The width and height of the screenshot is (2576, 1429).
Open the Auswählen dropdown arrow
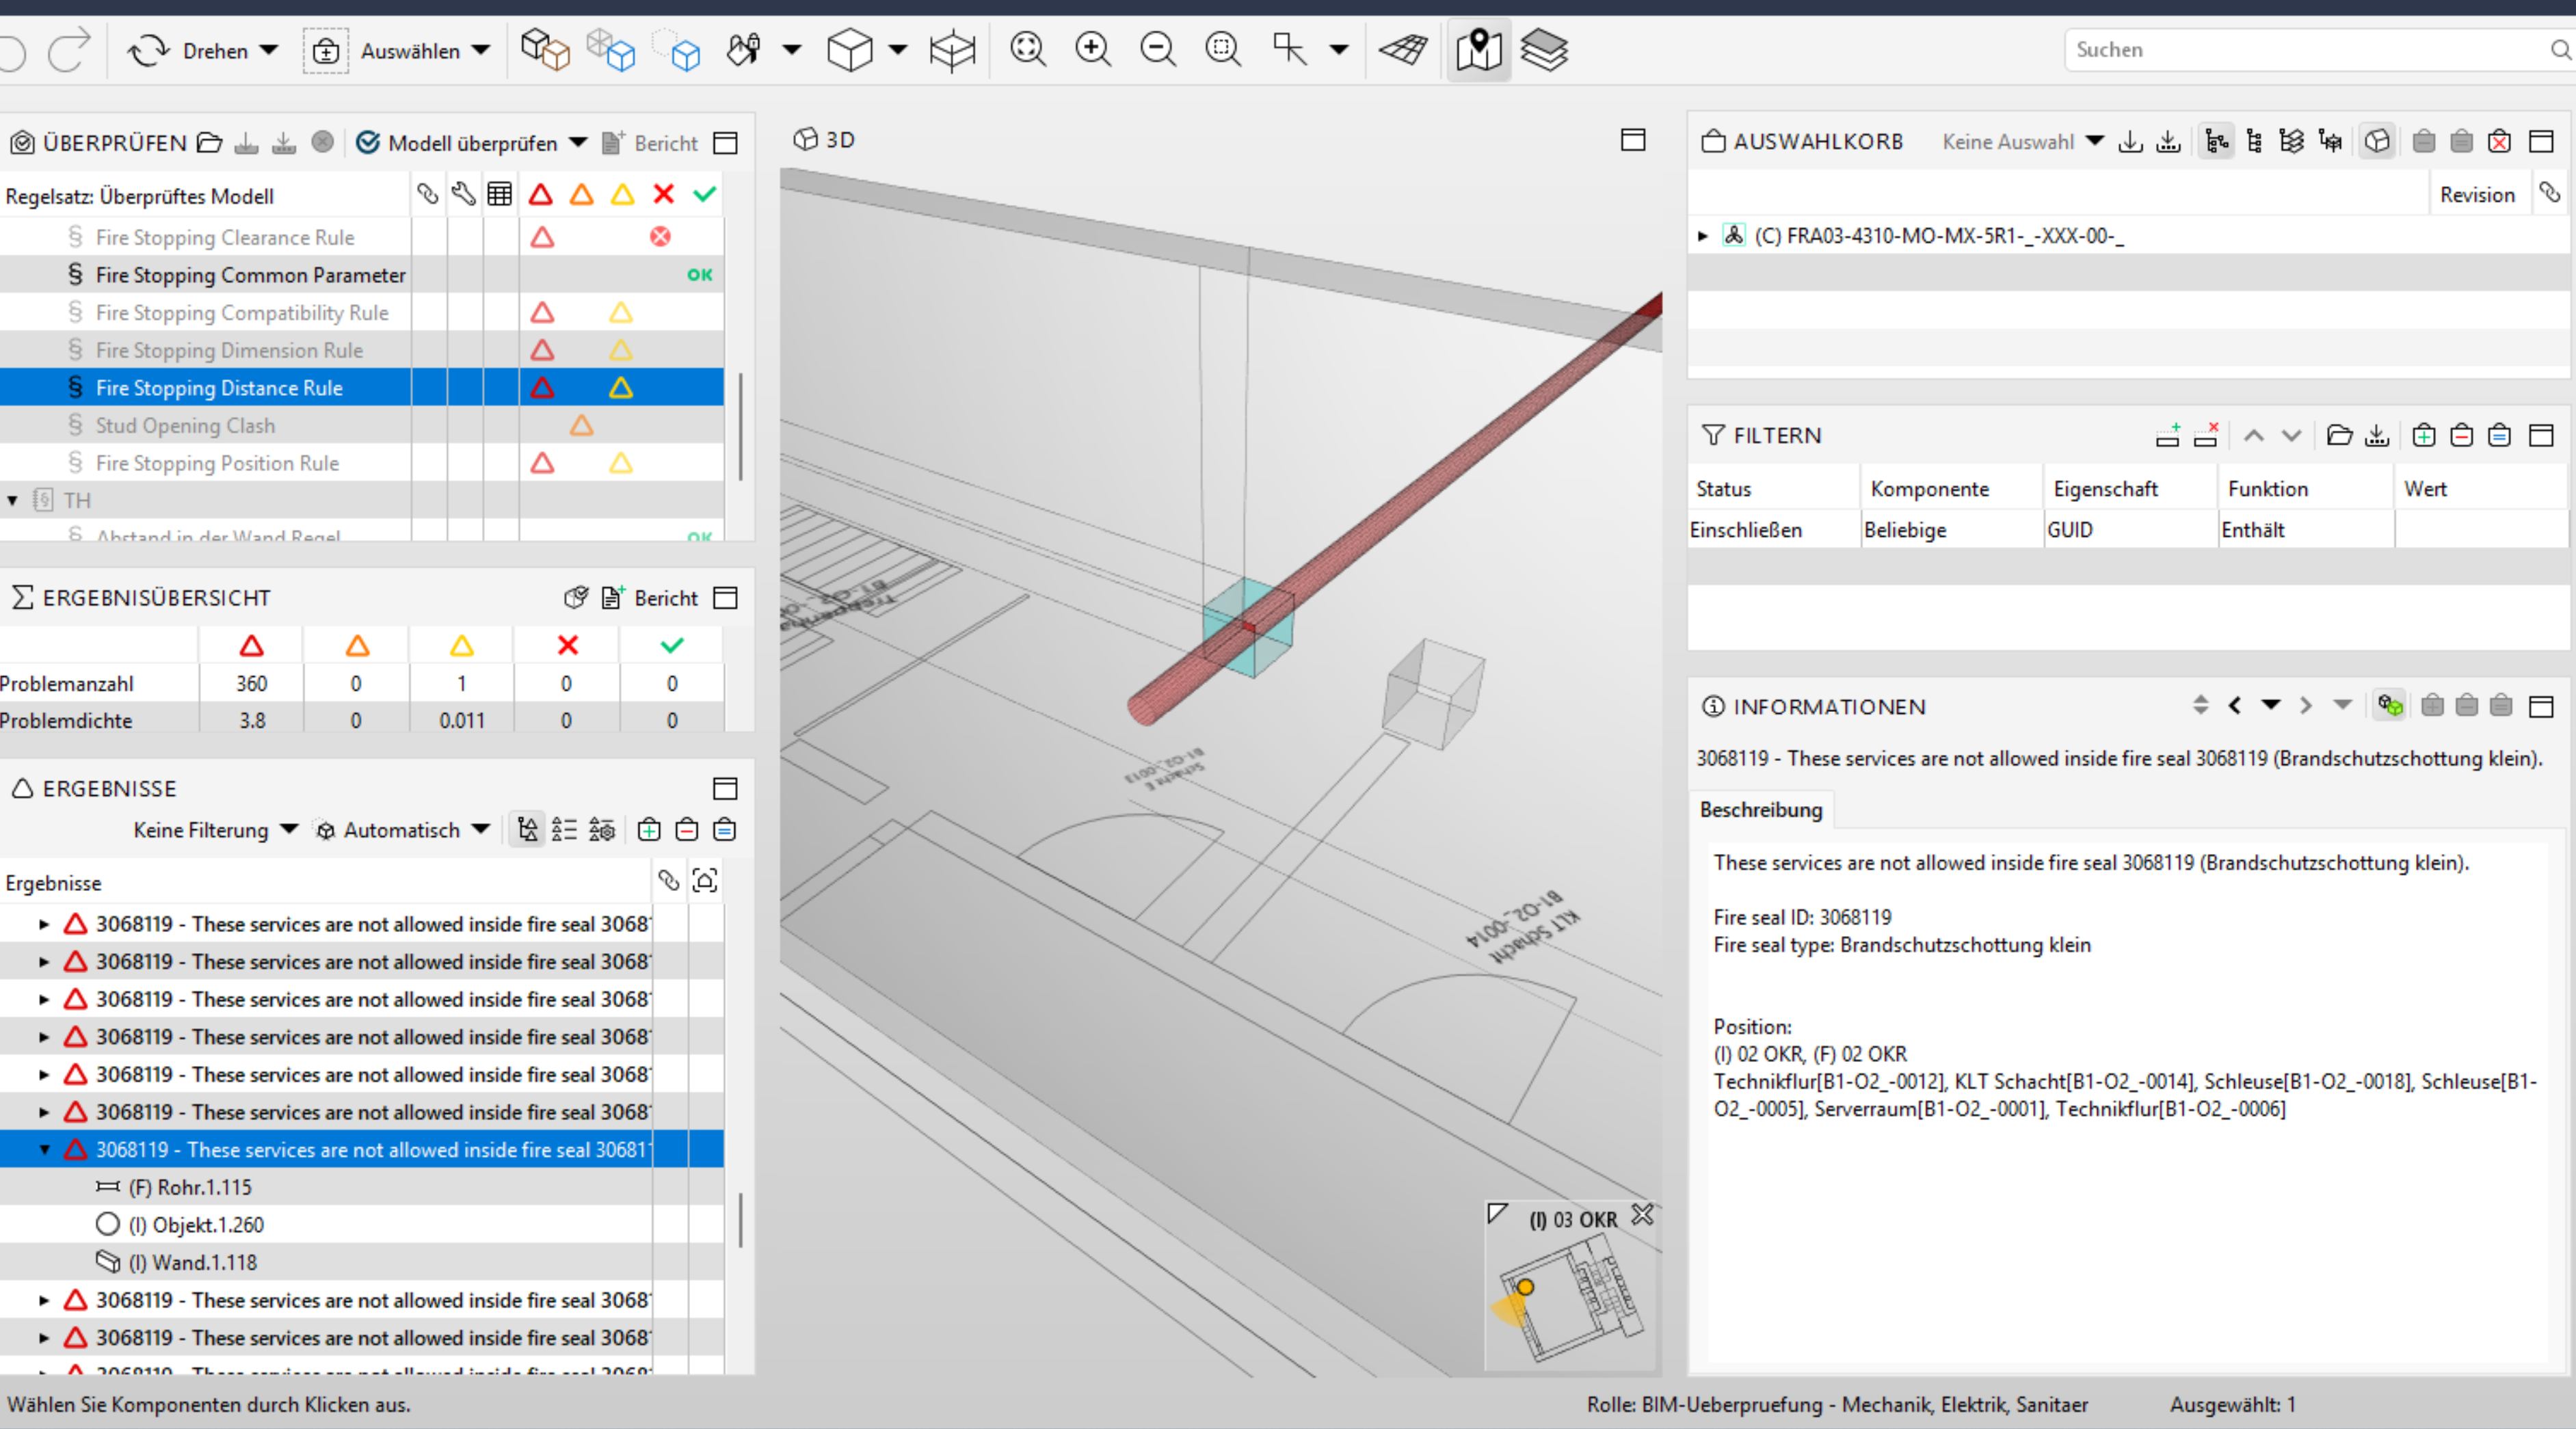(481, 50)
